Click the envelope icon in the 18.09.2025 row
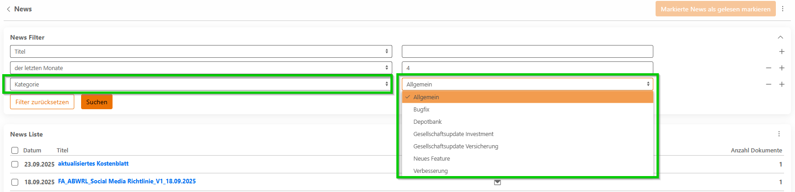This screenshot has height=192, width=795. [x=498, y=182]
